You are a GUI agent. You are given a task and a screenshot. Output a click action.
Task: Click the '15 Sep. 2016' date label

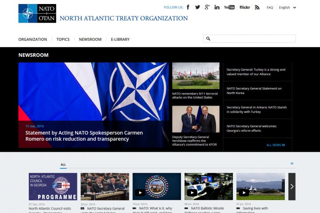(35, 126)
